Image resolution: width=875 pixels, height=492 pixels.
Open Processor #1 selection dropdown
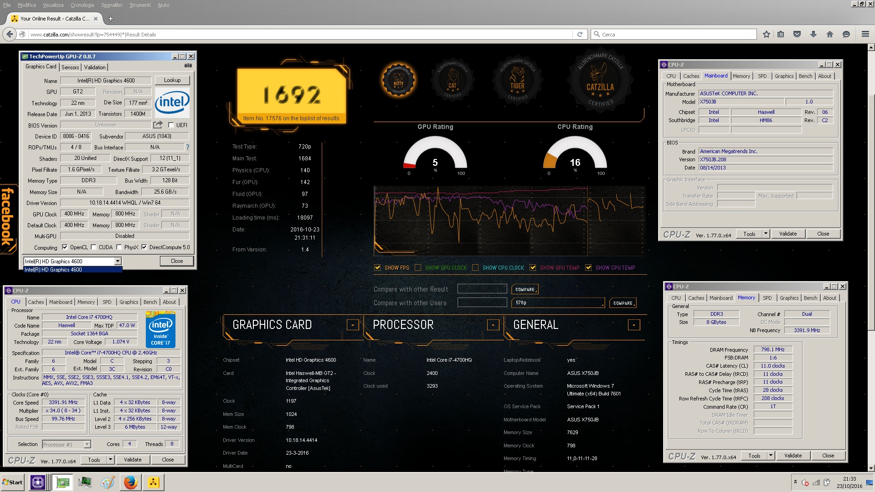pyautogui.click(x=87, y=444)
